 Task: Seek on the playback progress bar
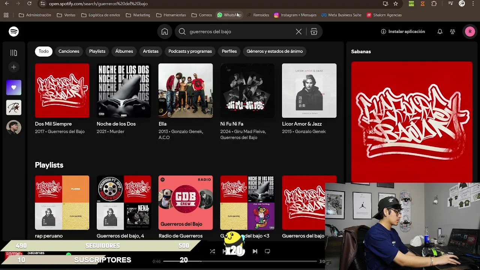pyautogui.click(x=240, y=261)
